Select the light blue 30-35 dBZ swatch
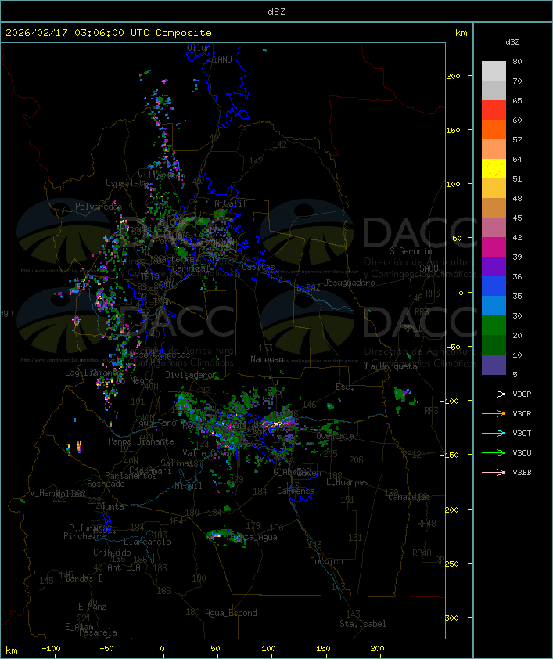Screen dimensions: 553x659 494,305
